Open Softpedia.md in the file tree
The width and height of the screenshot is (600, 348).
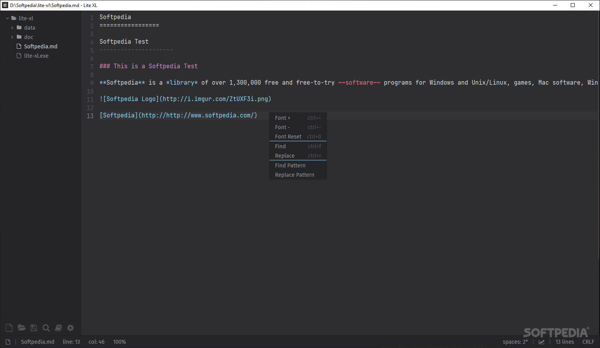pyautogui.click(x=41, y=46)
